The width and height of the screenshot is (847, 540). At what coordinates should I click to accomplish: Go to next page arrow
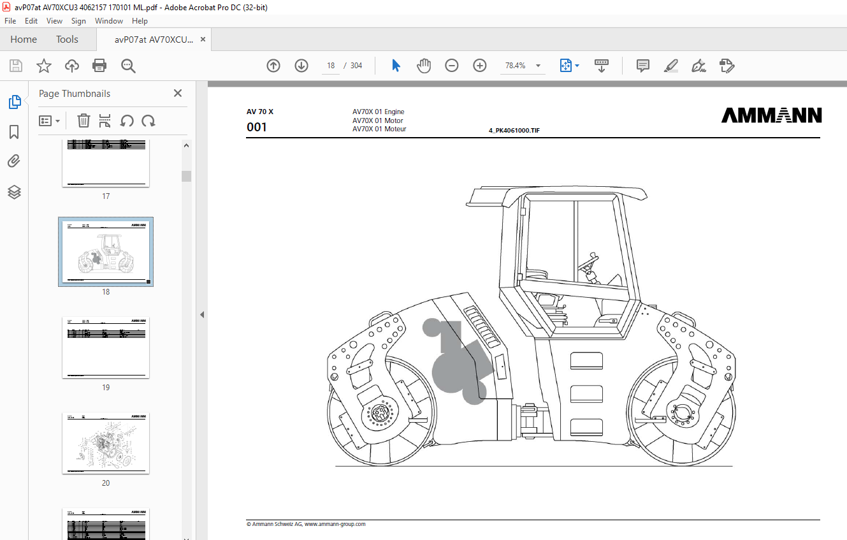click(301, 66)
